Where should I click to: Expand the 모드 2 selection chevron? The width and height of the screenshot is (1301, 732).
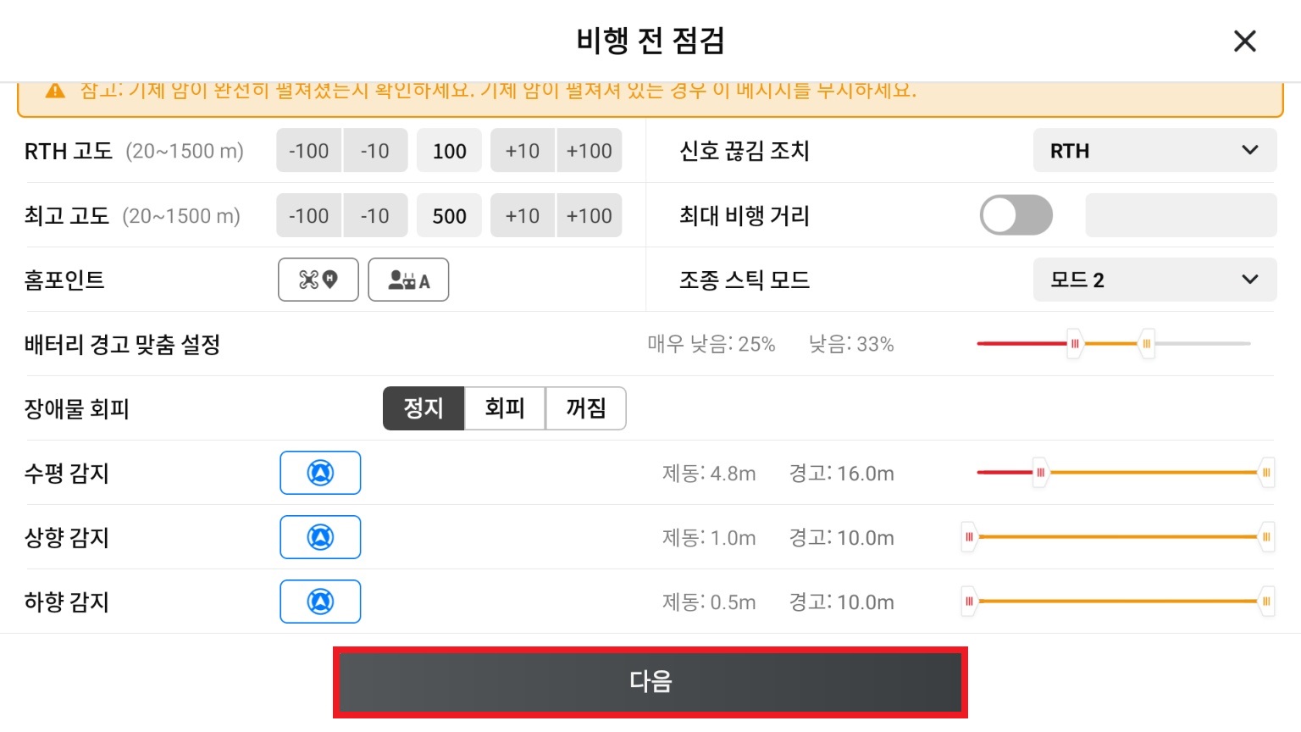(x=1249, y=280)
